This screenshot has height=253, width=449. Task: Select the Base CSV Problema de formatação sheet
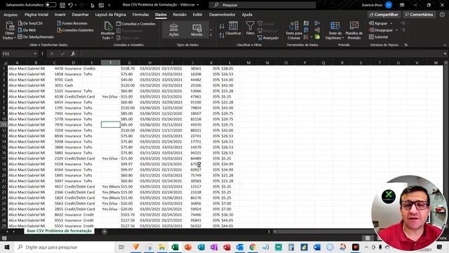[x=59, y=231]
